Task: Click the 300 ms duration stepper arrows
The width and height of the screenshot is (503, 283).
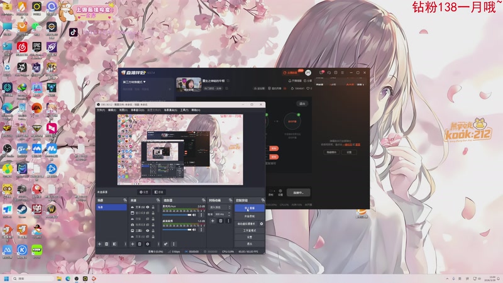Action: click(229, 214)
